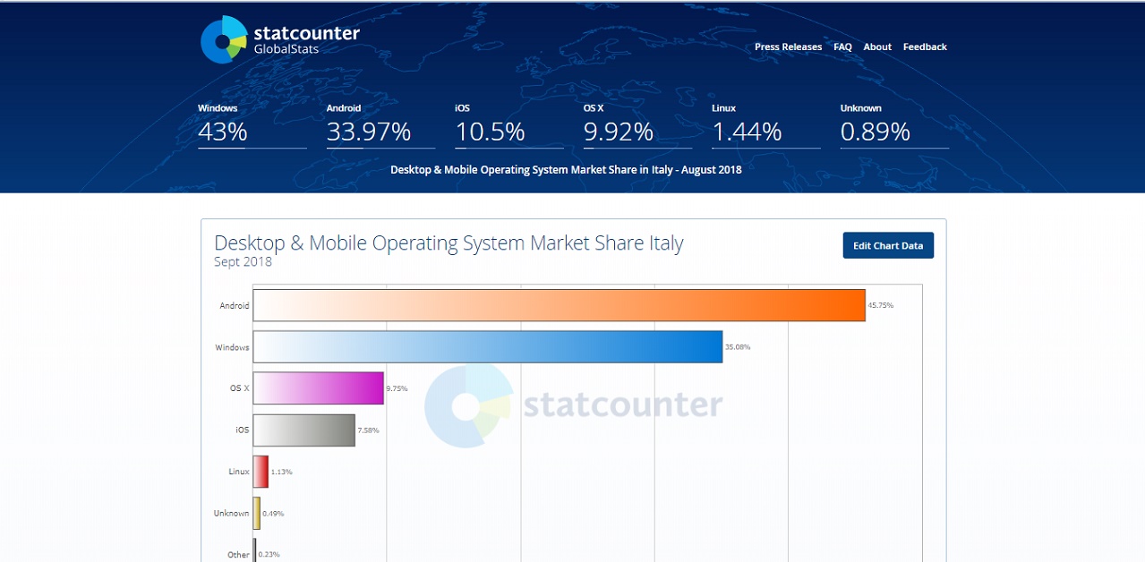
Task: Open the statcounter GlobalStats logo
Action: pyautogui.click(x=280, y=40)
